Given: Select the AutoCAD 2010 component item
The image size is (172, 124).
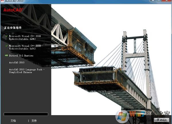Looking at the screenshot, I should coord(17,62).
